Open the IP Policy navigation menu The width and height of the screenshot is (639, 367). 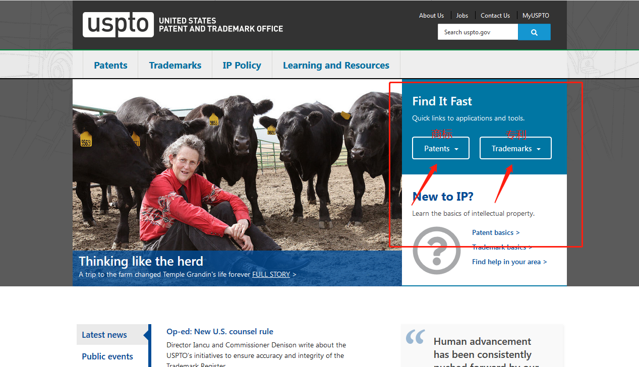pyautogui.click(x=242, y=65)
